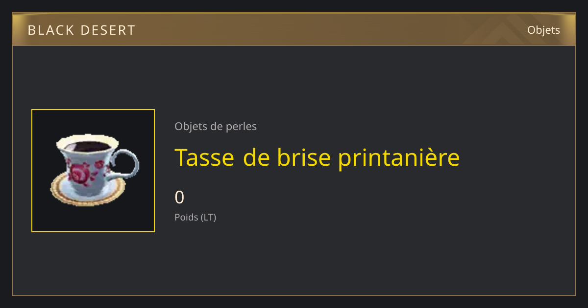Click the small flower beside the rose
This screenshot has height=308, width=588.
tap(100, 166)
